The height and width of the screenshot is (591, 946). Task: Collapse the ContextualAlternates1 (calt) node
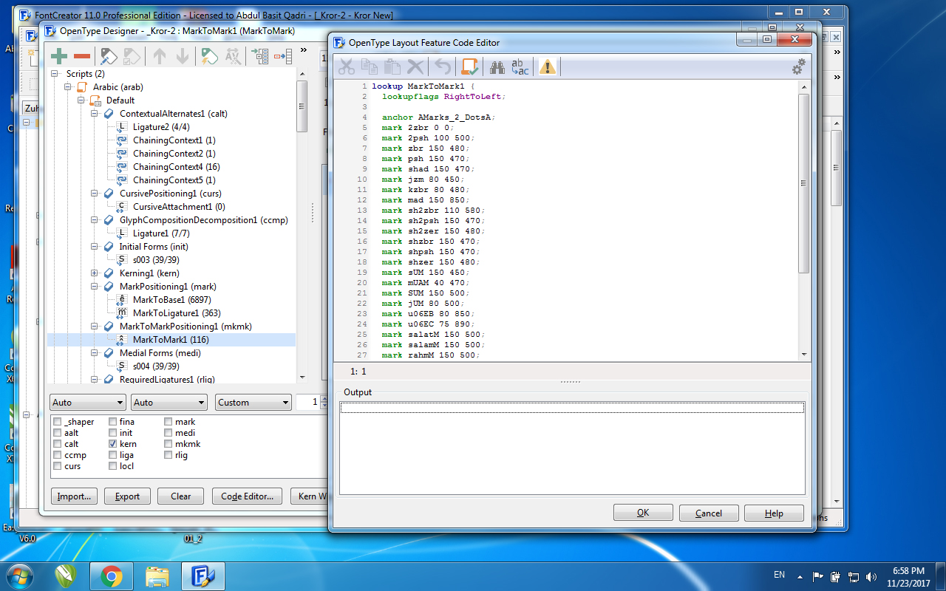pos(95,114)
